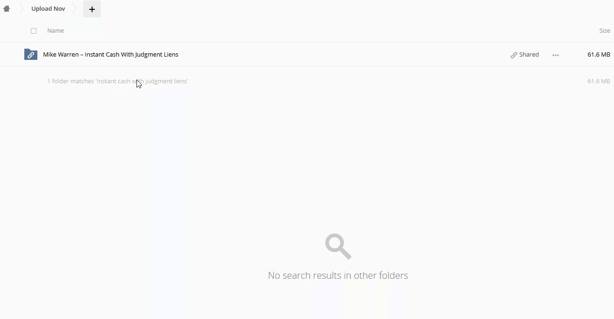Click the breadcrumb chevron after Upload Nov
This screenshot has height=319, width=614.
(74, 8)
